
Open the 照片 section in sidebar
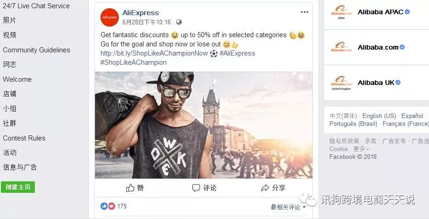10,20
